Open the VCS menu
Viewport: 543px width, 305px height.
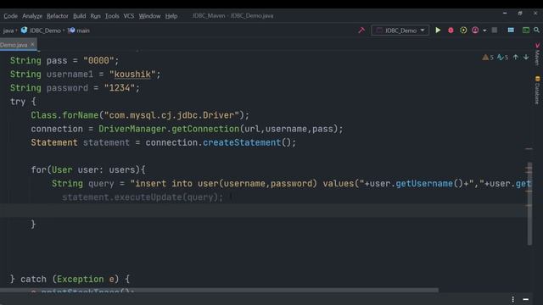128,16
